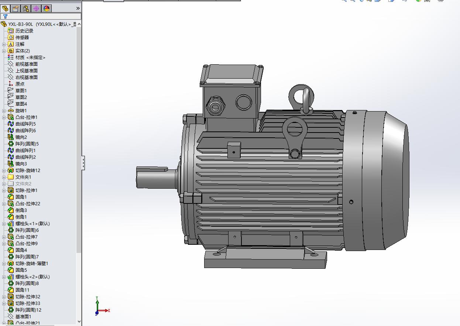Select the 凸台-拉伸9 feature

[27, 243]
